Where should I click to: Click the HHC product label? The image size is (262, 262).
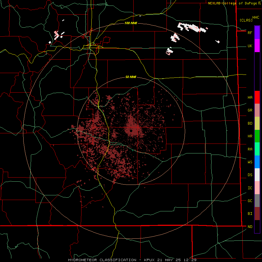click(x=256, y=17)
